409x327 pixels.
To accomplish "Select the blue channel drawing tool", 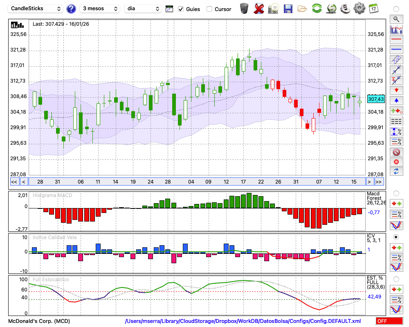I will coord(396,60).
